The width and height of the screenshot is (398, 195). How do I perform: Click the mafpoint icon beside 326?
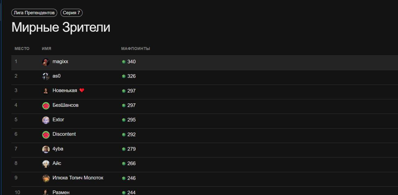[124, 76]
